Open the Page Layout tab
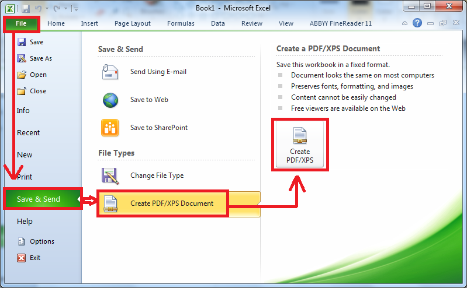 coord(133,23)
